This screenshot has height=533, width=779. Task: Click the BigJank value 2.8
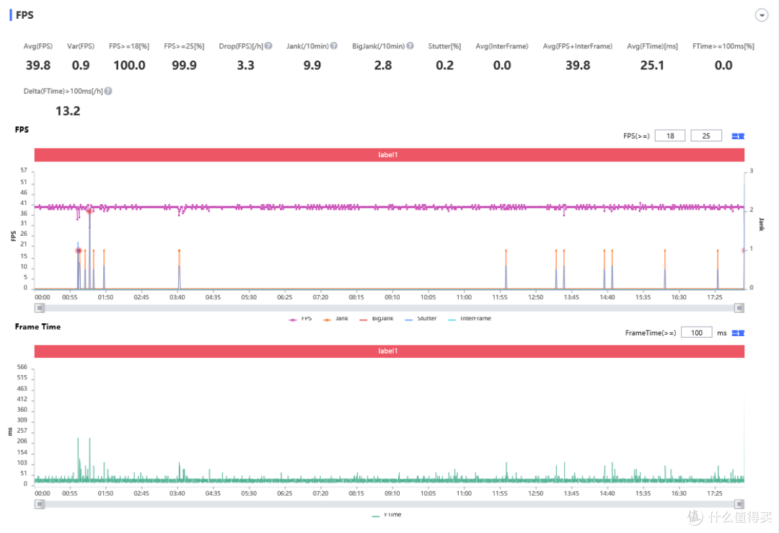tap(383, 66)
